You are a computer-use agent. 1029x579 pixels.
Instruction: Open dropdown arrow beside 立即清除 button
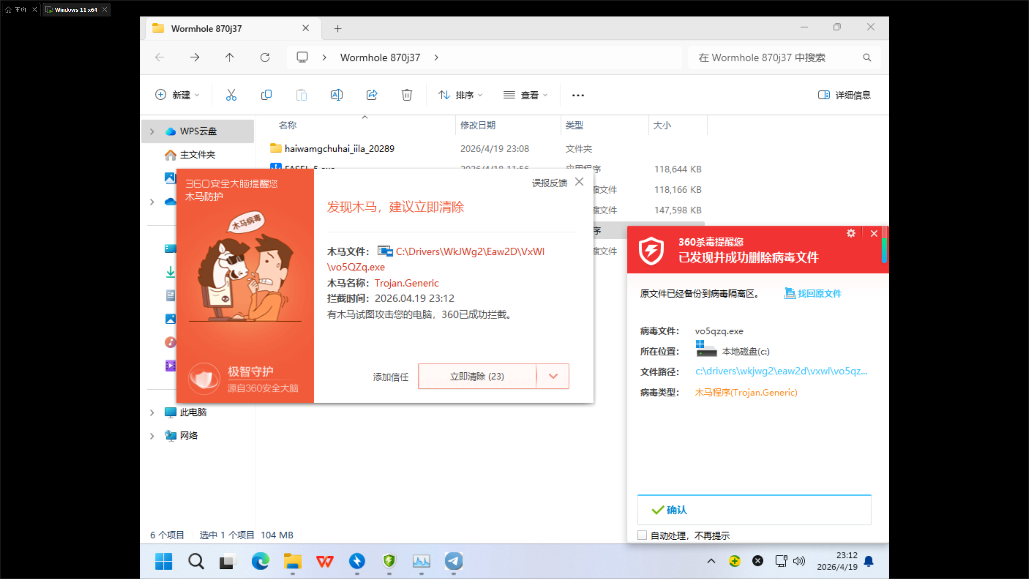pos(553,376)
